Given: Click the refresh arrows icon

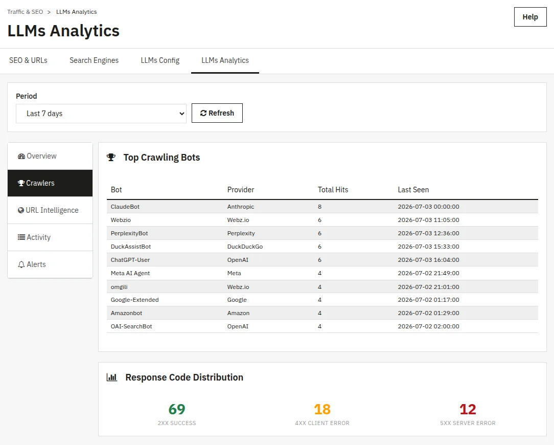Looking at the screenshot, I should (x=203, y=113).
